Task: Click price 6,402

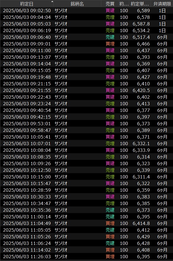Action: tap(143, 97)
